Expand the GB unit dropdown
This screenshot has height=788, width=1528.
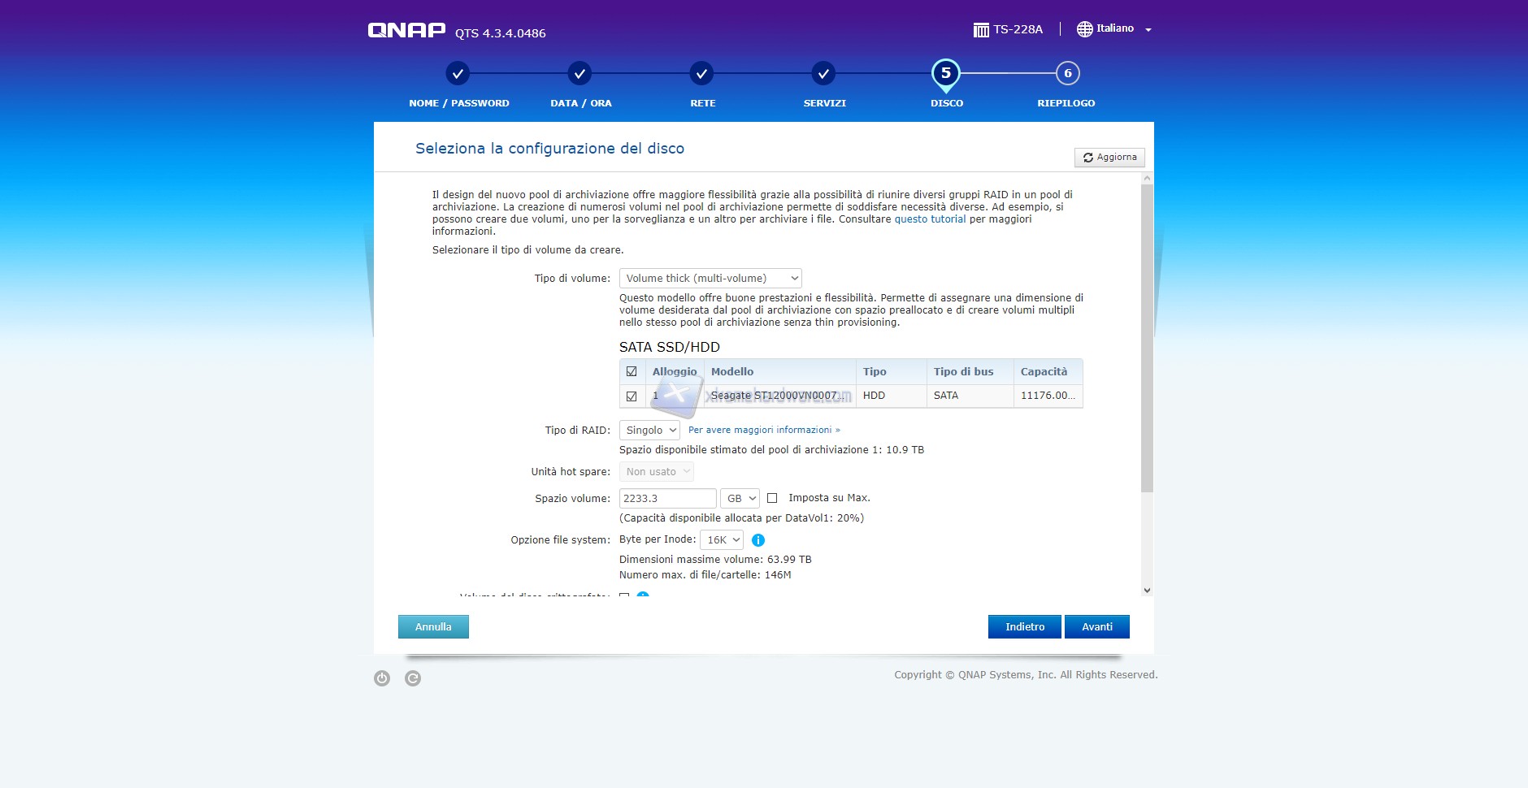[740, 499]
